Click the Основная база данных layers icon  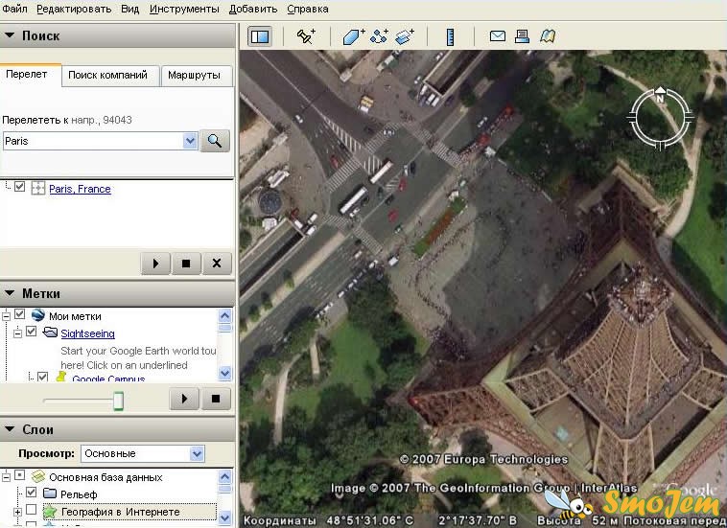click(x=38, y=476)
